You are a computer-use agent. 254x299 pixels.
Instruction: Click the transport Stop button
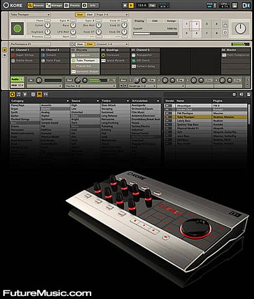(125, 6)
